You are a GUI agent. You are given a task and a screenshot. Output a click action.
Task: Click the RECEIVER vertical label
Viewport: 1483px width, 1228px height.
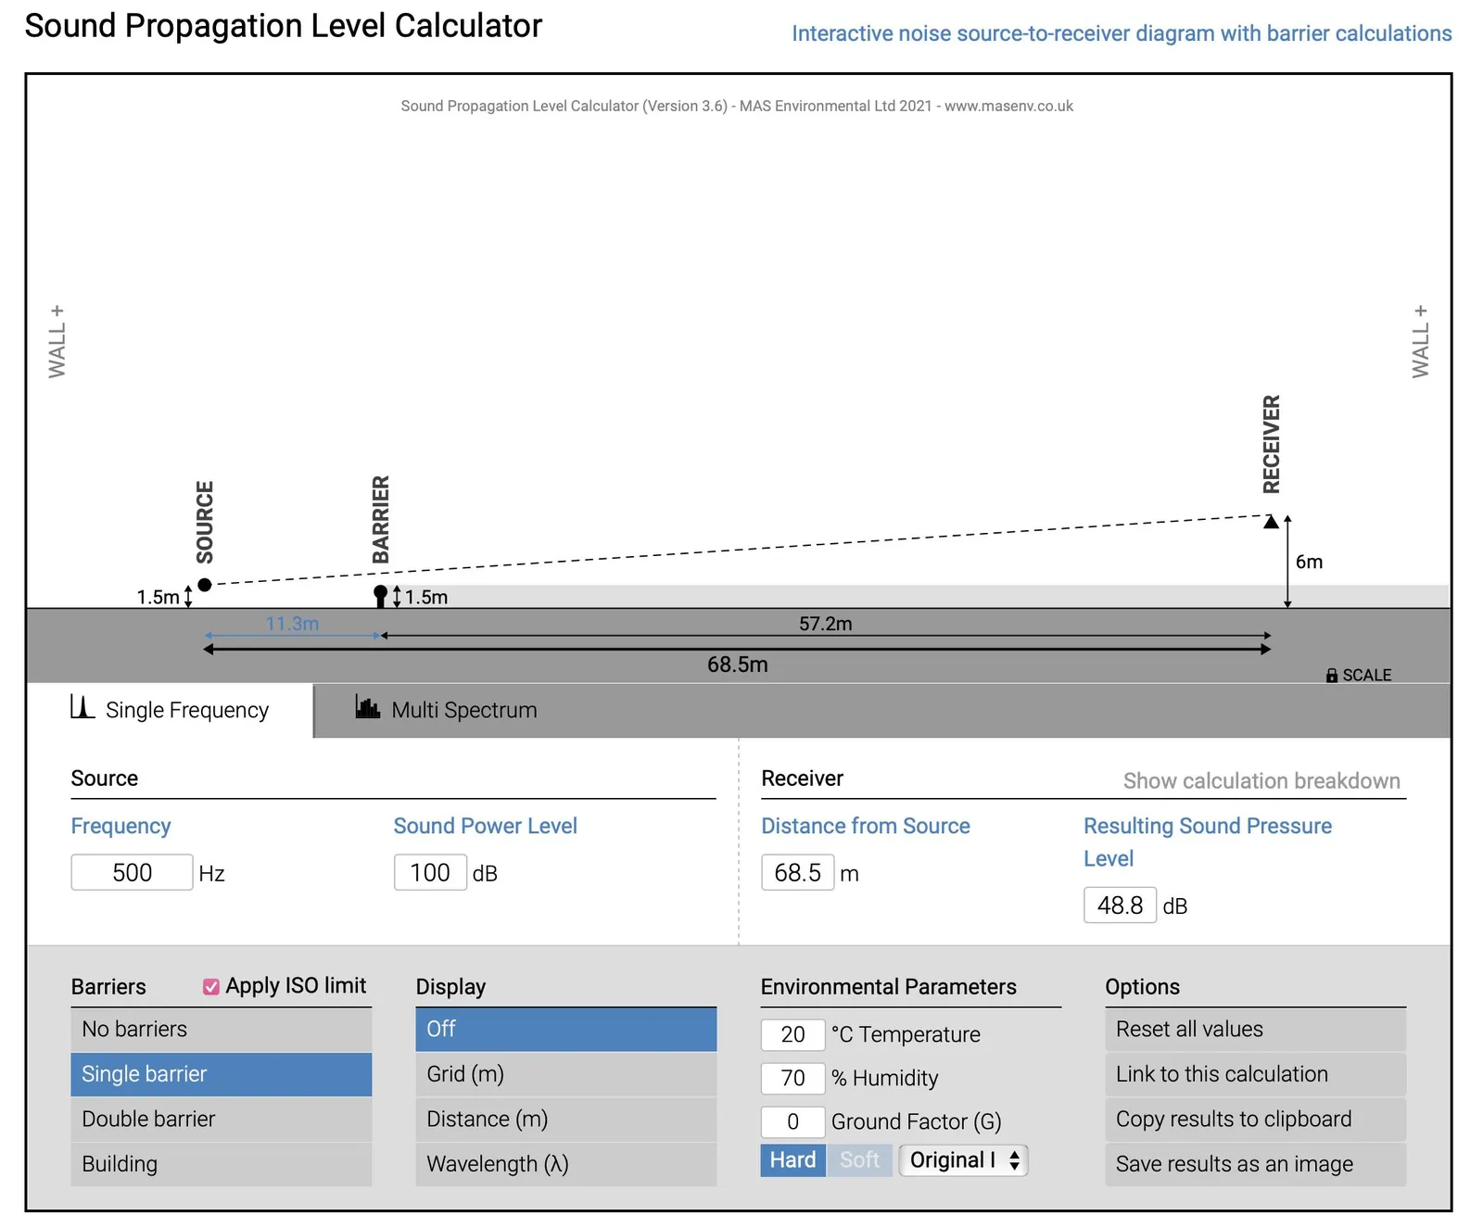[x=1272, y=444]
